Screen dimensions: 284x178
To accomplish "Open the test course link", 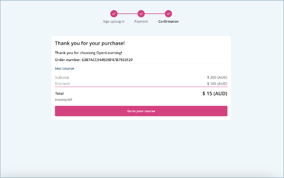I will 65,68.
